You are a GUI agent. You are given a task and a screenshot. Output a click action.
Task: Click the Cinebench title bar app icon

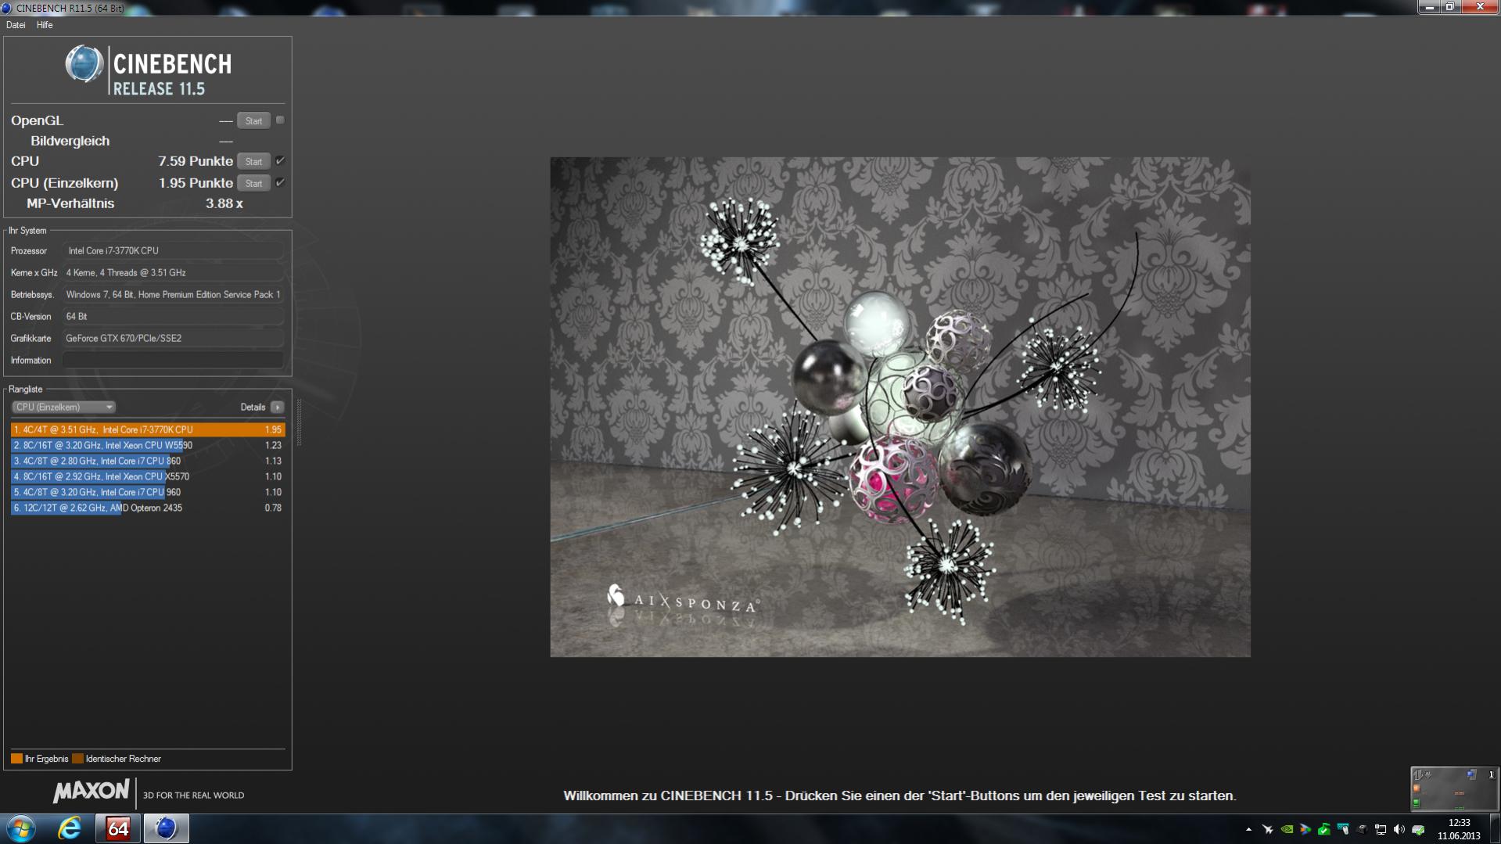(7, 8)
